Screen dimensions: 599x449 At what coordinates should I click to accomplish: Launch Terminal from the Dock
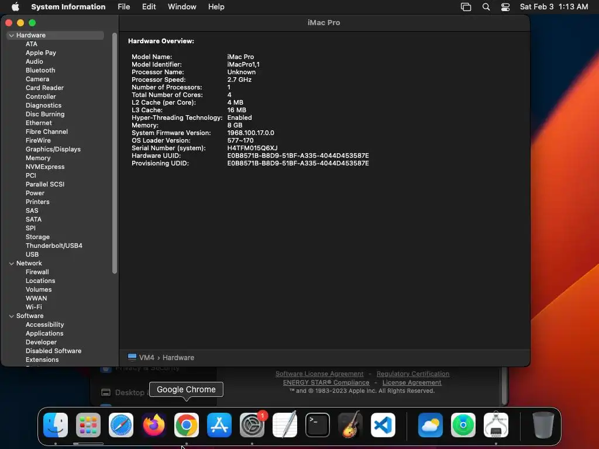coord(318,424)
